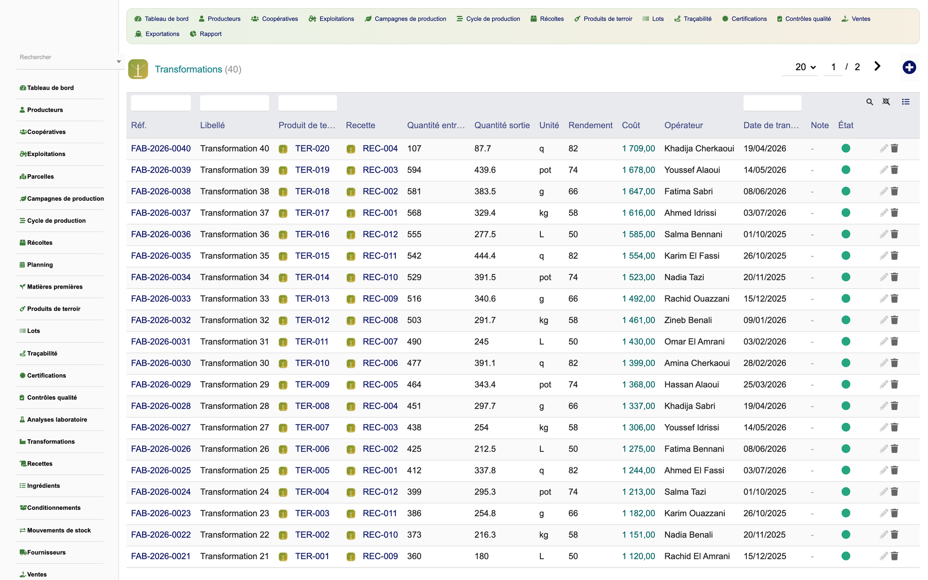This screenshot has width=928, height=580.
Task: Open Traçabilité in the top navigation bar
Action: pos(693,19)
